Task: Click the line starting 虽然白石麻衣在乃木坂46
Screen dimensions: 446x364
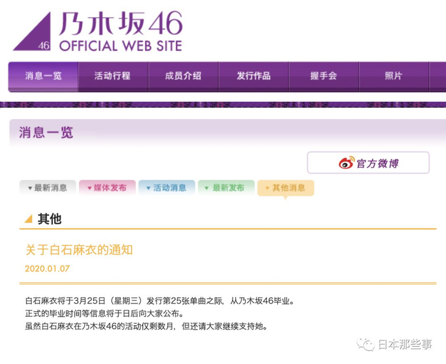Action: tap(147, 326)
